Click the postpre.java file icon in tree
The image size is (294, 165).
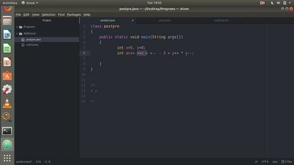point(23,39)
